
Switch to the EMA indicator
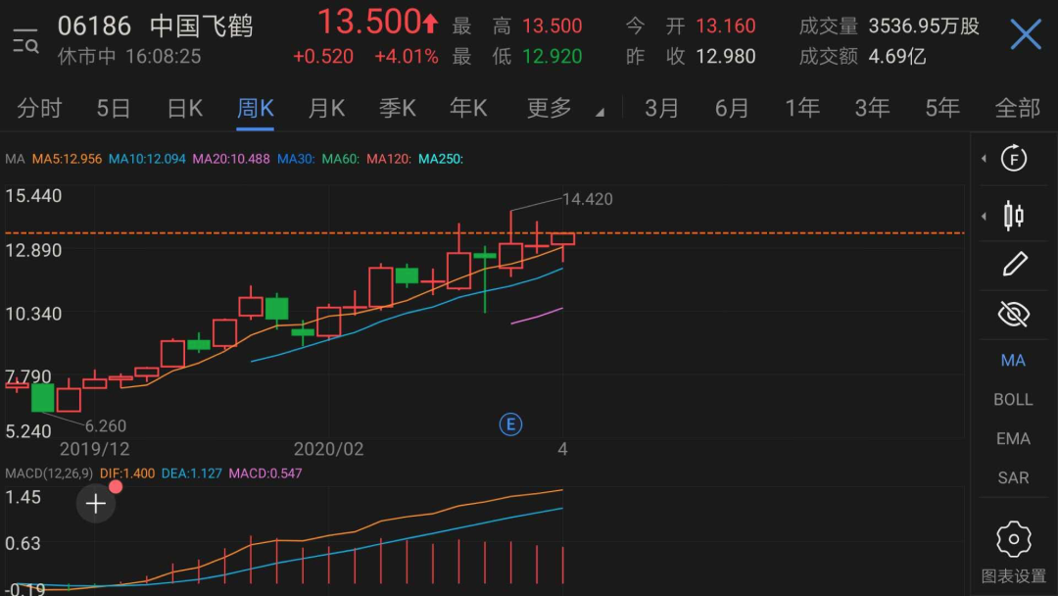[1013, 439]
